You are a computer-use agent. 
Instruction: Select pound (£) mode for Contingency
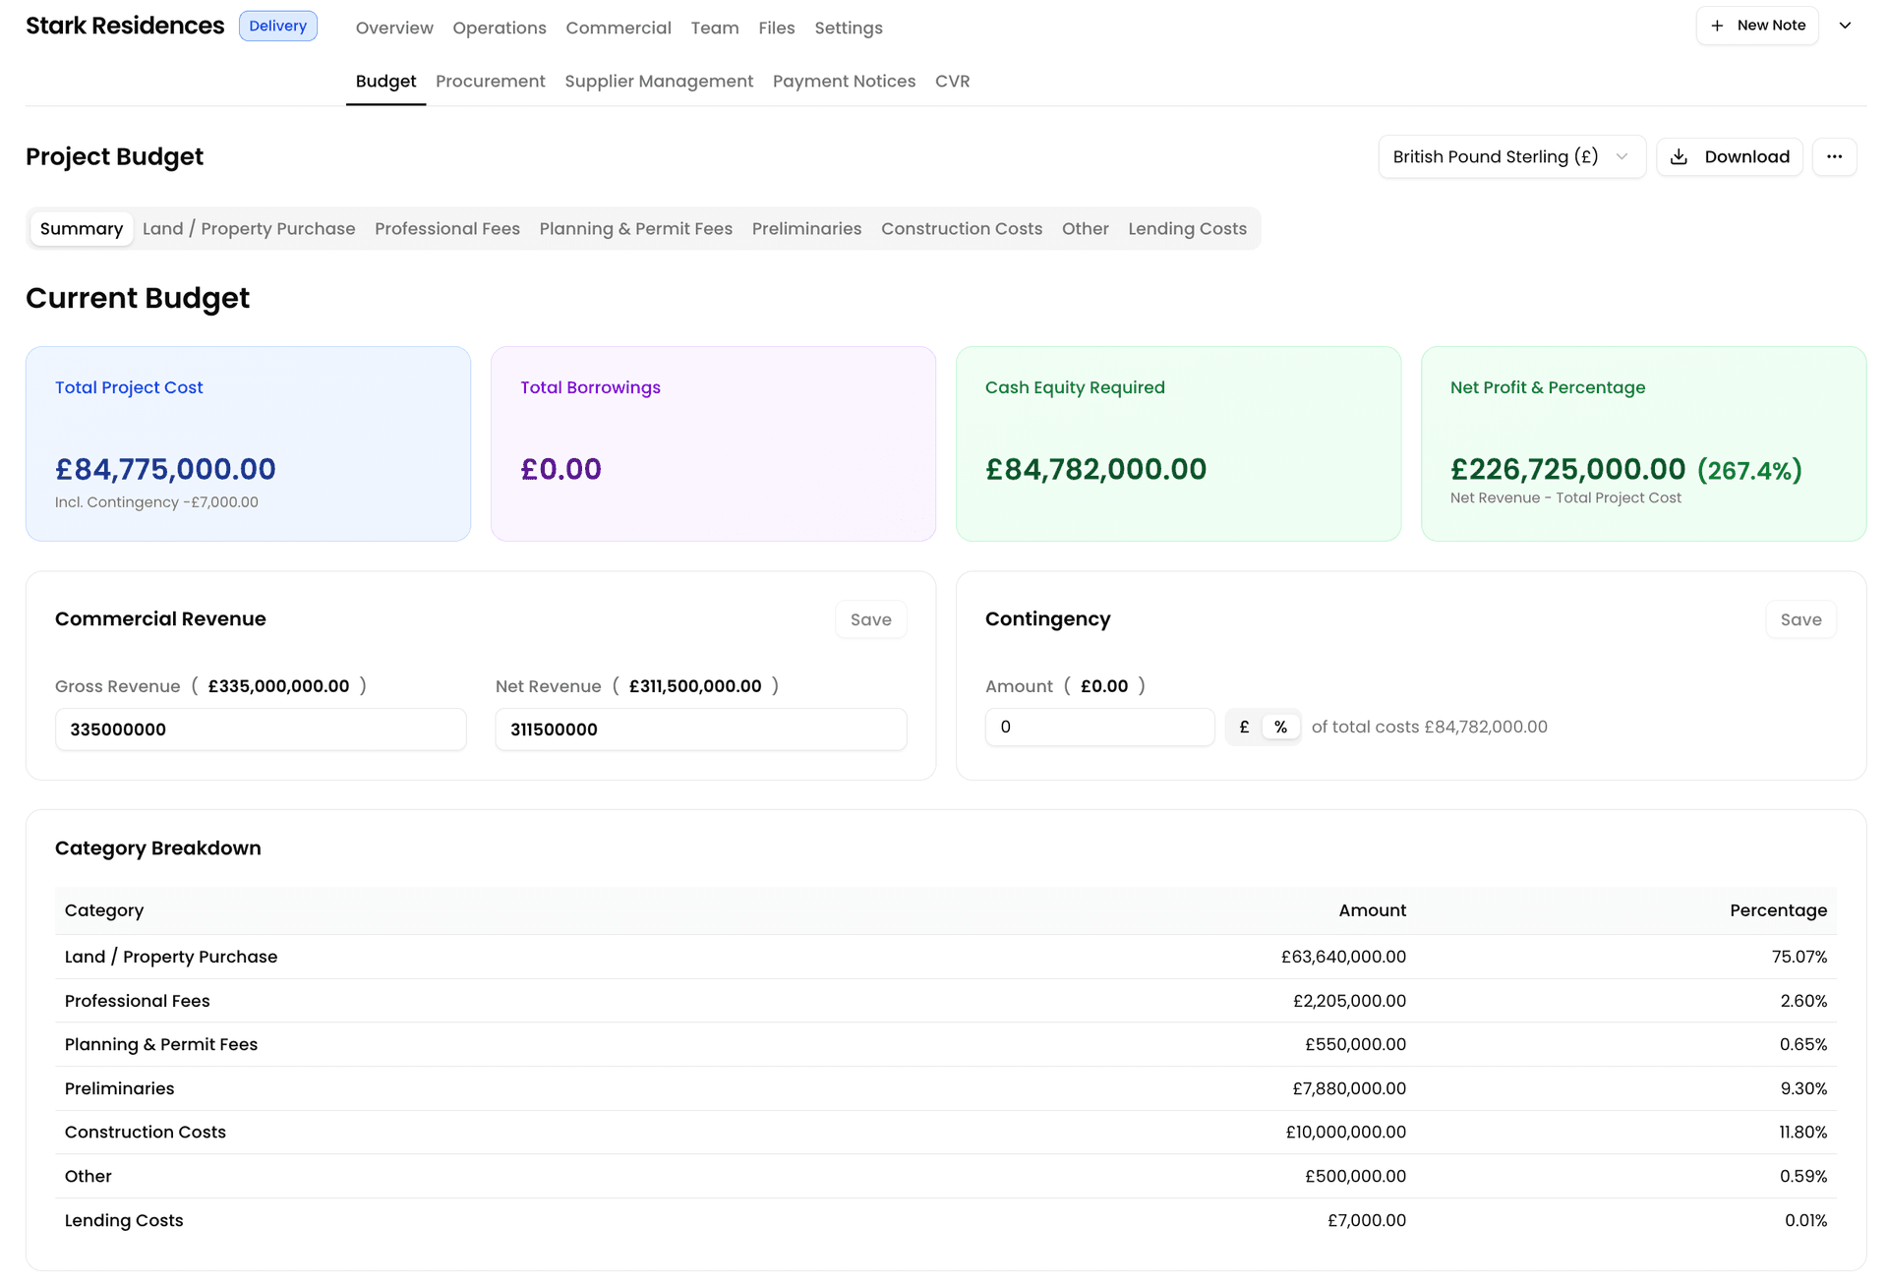tap(1243, 726)
